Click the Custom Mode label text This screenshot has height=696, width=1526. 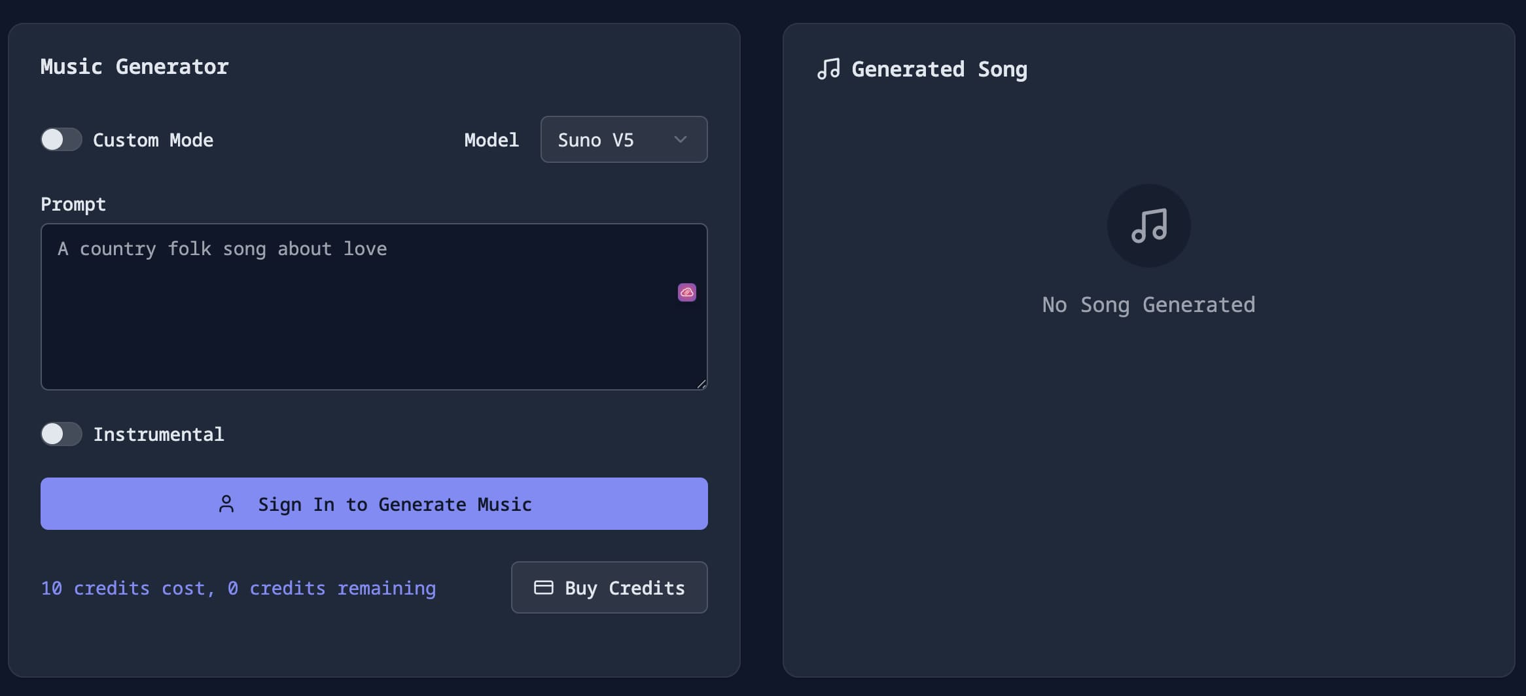pyautogui.click(x=153, y=140)
